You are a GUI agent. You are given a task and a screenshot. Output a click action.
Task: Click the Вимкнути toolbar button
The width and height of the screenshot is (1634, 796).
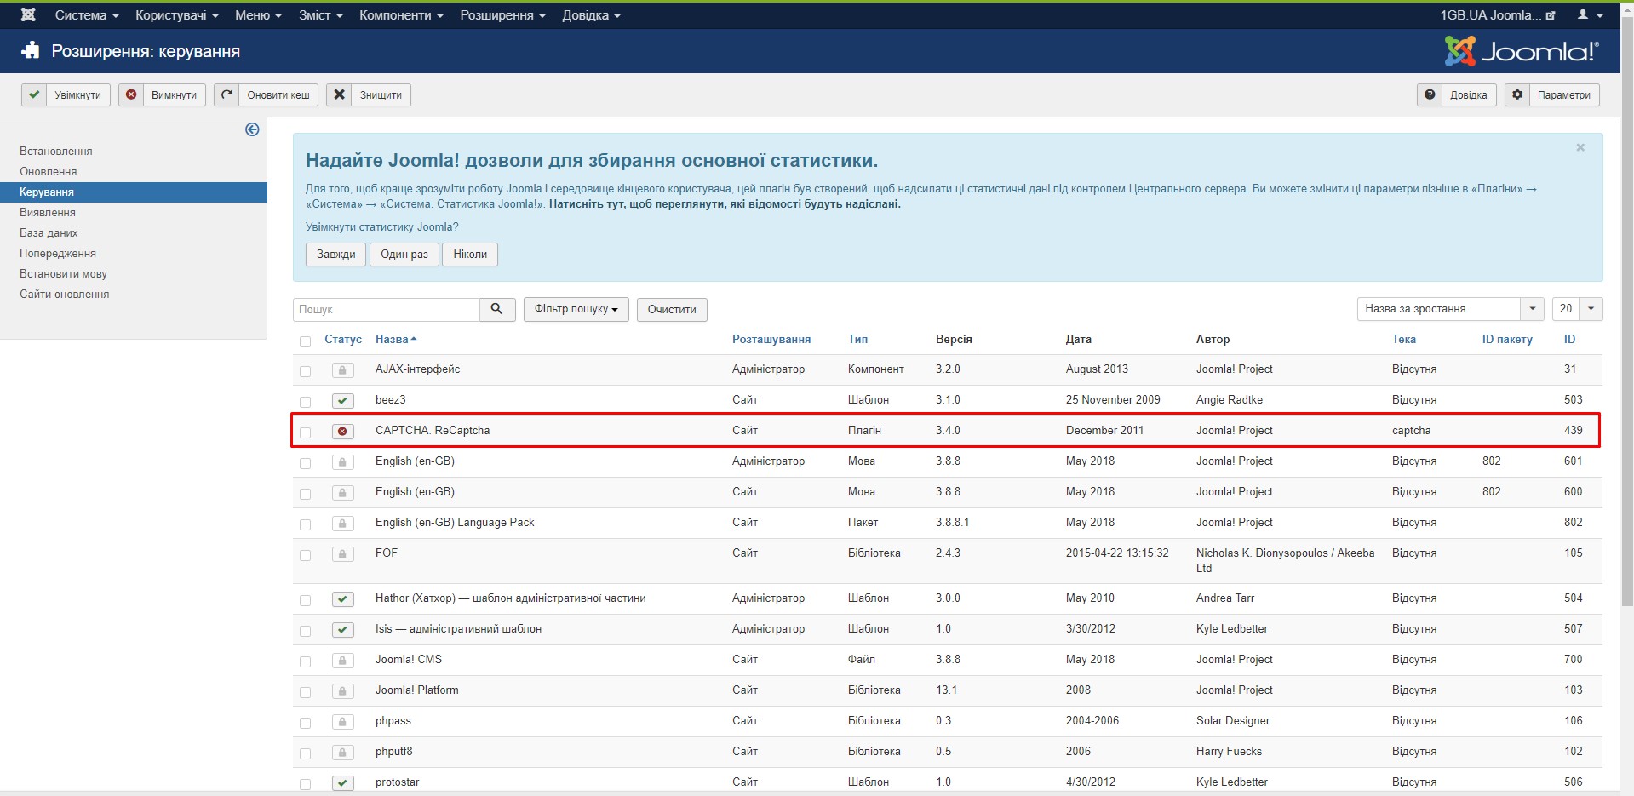[x=162, y=94]
